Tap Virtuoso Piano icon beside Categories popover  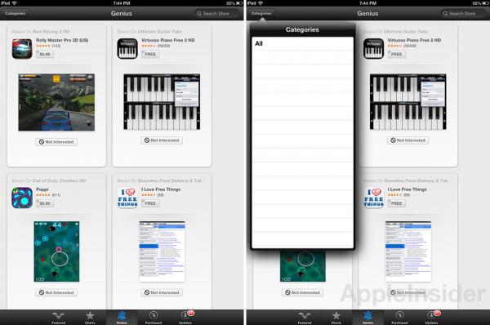(373, 49)
